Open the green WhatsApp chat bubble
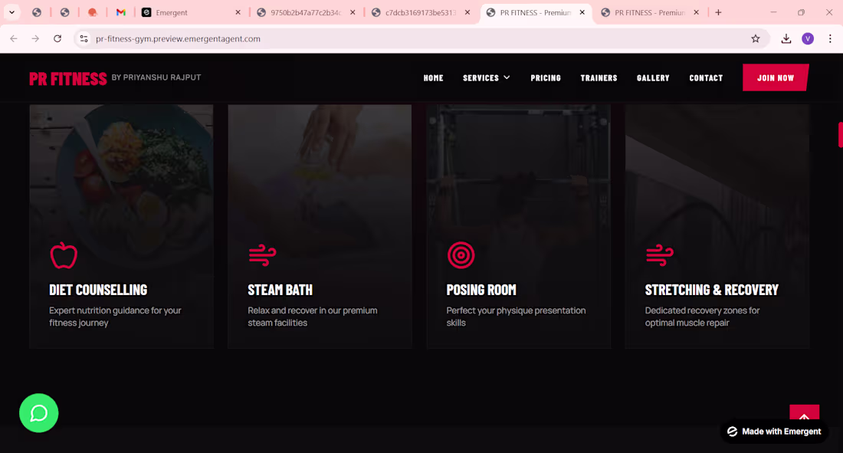The height and width of the screenshot is (453, 843). click(39, 412)
